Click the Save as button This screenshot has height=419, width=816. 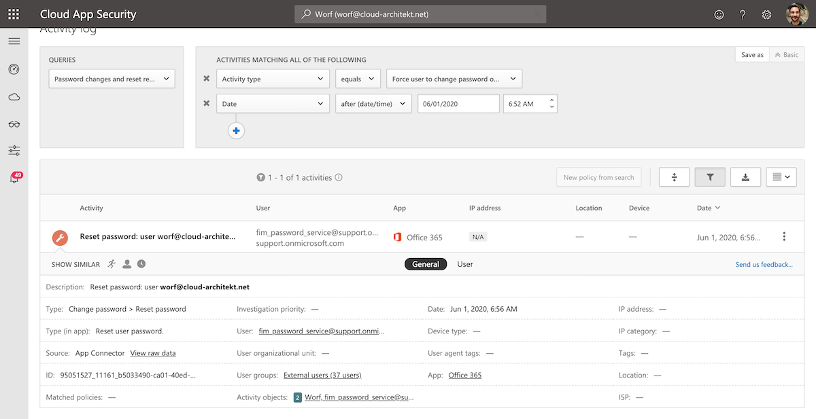click(x=752, y=55)
